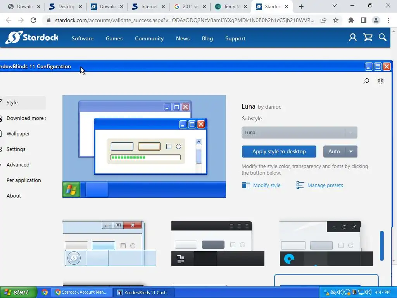397x298 pixels.
Task: Click the blue style list scrollbar thumb
Action: pyautogui.click(x=382, y=246)
